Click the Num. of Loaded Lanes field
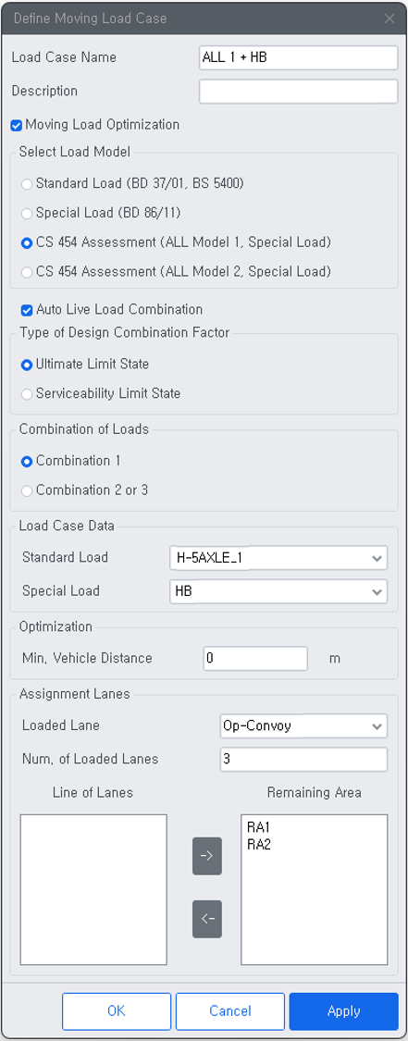This screenshot has width=408, height=1041. [303, 760]
